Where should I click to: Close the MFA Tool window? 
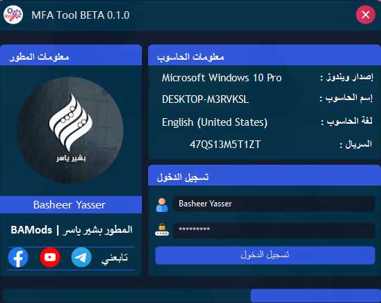point(366,15)
